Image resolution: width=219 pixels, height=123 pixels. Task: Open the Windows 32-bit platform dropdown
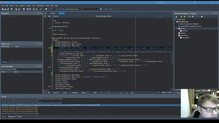pos(74,9)
